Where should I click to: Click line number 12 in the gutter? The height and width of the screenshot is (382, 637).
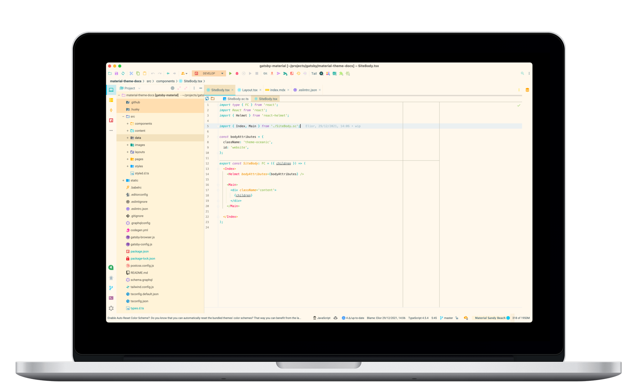(x=207, y=163)
